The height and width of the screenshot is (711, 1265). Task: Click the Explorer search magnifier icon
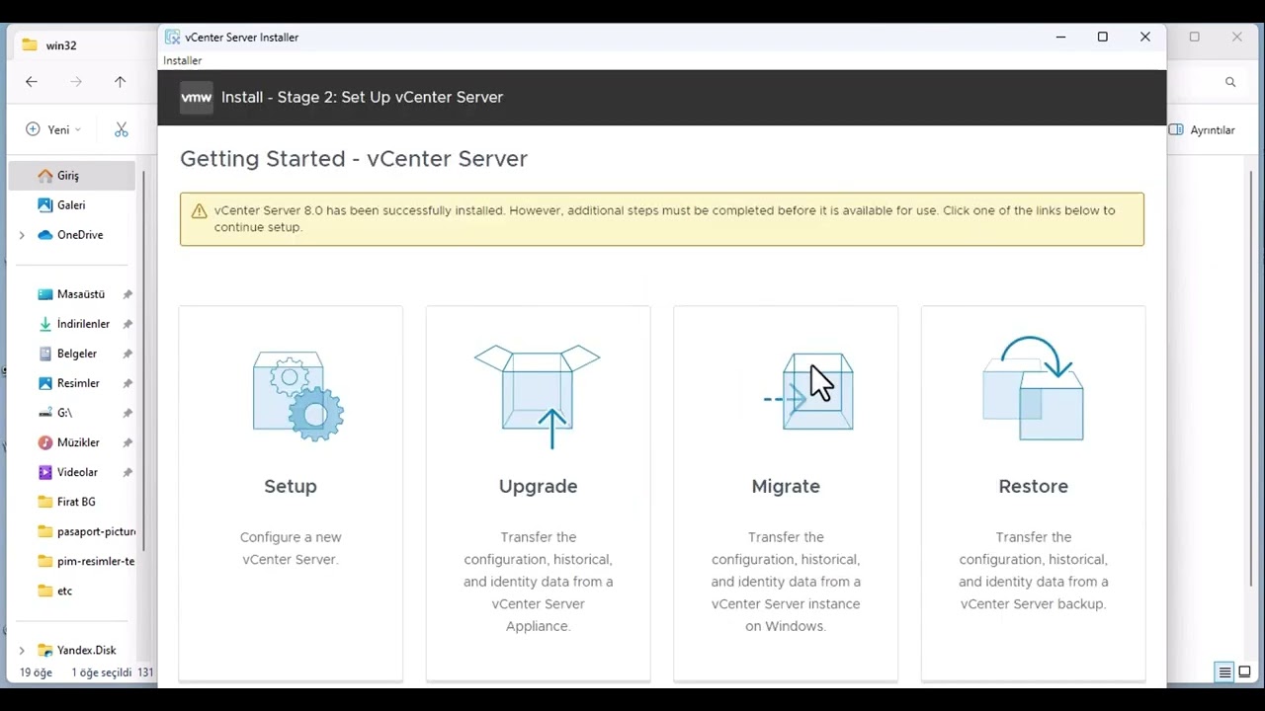pyautogui.click(x=1230, y=82)
